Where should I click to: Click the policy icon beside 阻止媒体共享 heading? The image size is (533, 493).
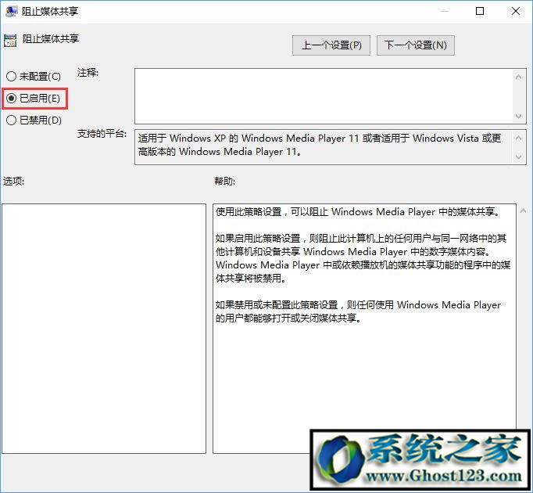click(10, 41)
